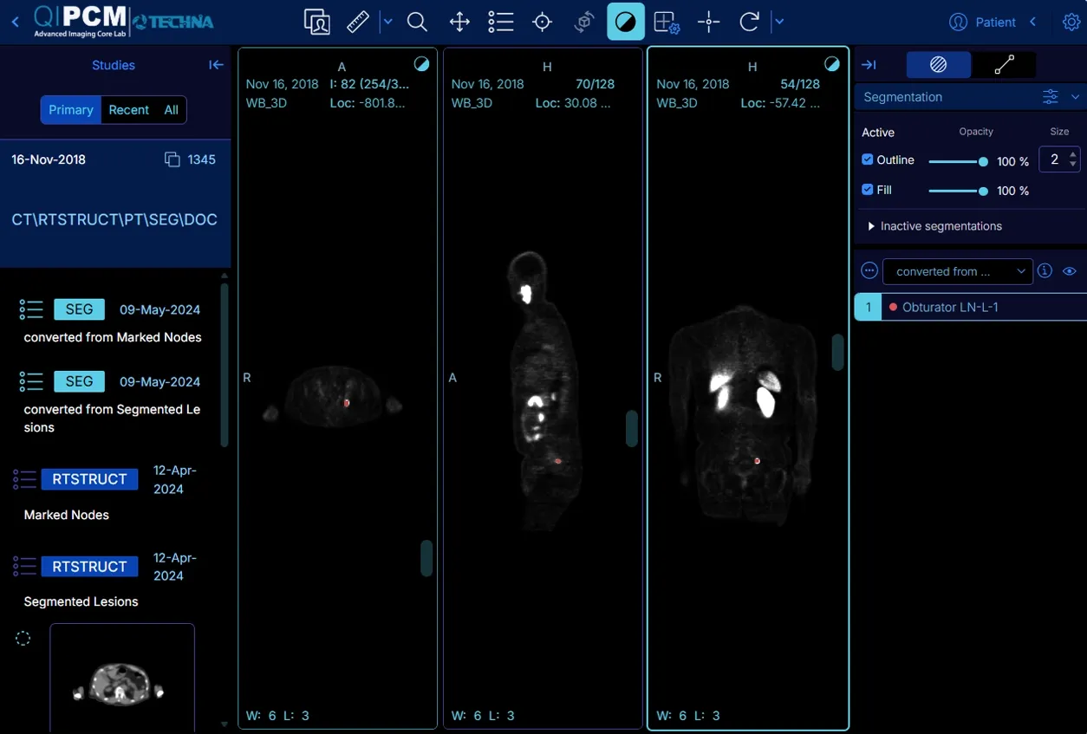Click the 3D rotate cube tool

point(584,22)
